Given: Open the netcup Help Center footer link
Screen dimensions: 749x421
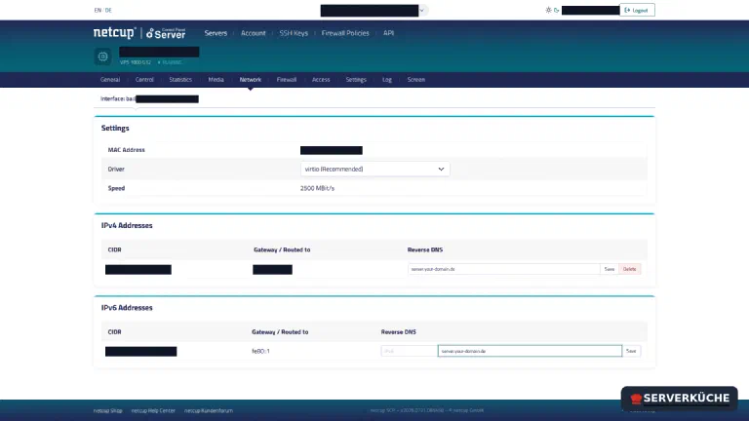Looking at the screenshot, I should tap(153, 410).
